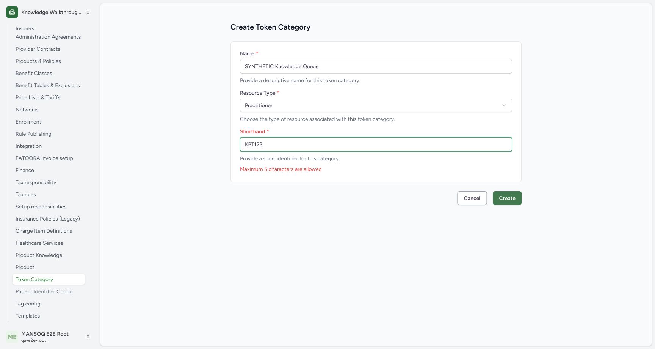The image size is (655, 349).
Task: Open Charge Item Definitions
Action: coord(44,231)
